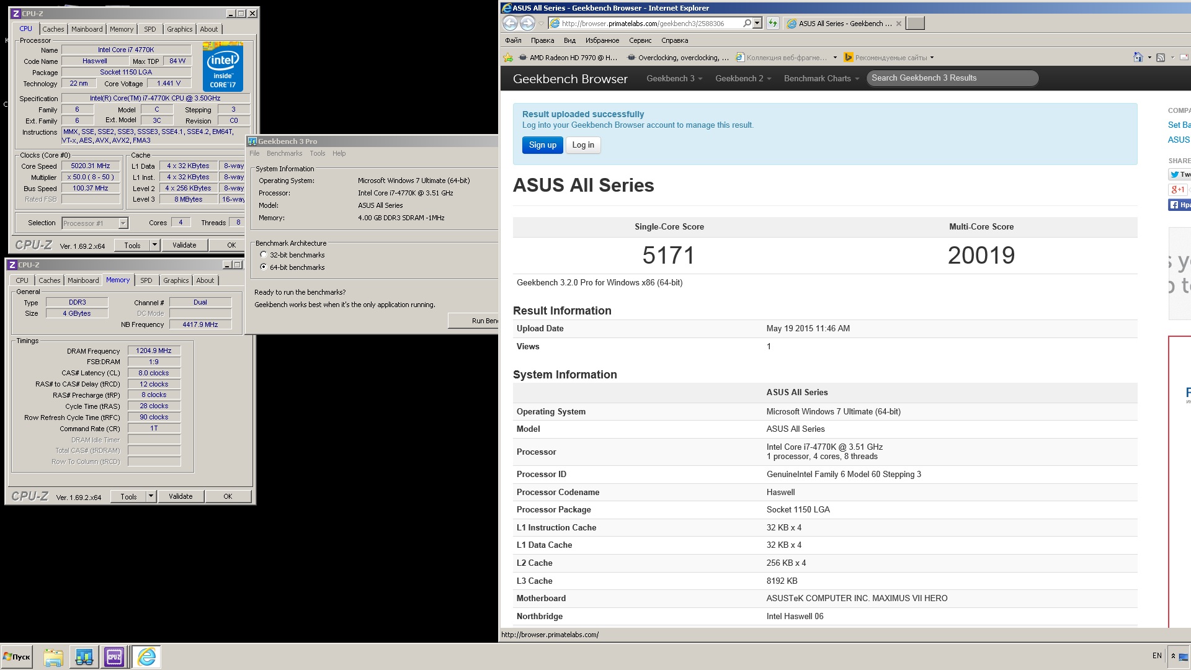Viewport: 1191px width, 670px height.
Task: Click the IE address bar URL
Action: click(643, 24)
